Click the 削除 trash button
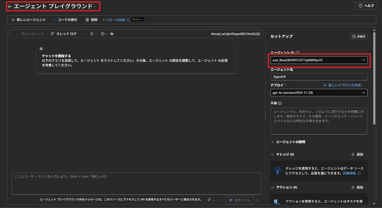 [91, 20]
